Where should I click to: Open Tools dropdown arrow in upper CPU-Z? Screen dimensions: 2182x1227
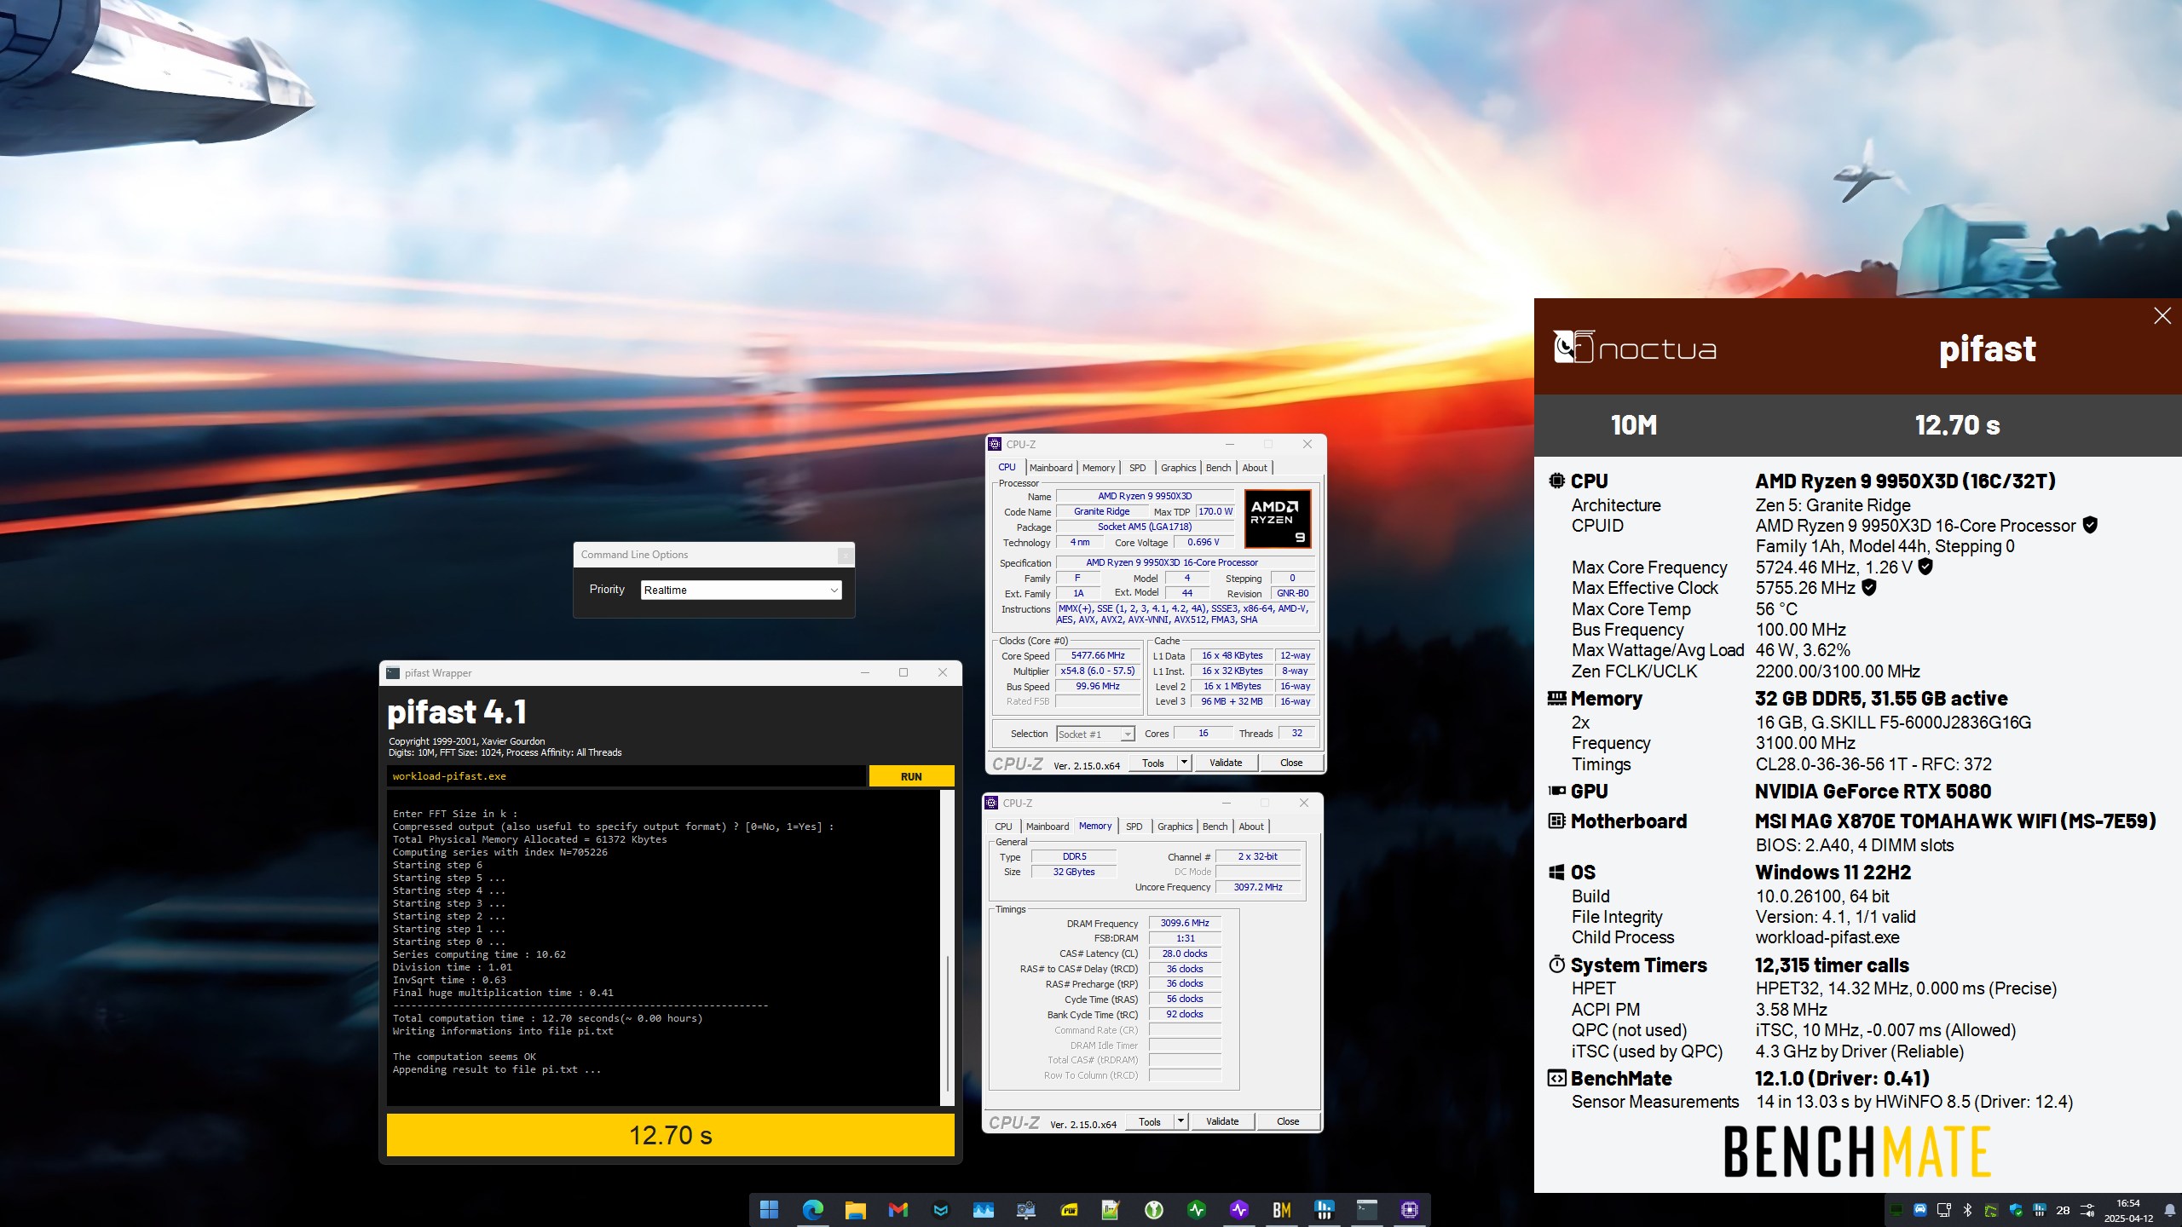pos(1184,763)
